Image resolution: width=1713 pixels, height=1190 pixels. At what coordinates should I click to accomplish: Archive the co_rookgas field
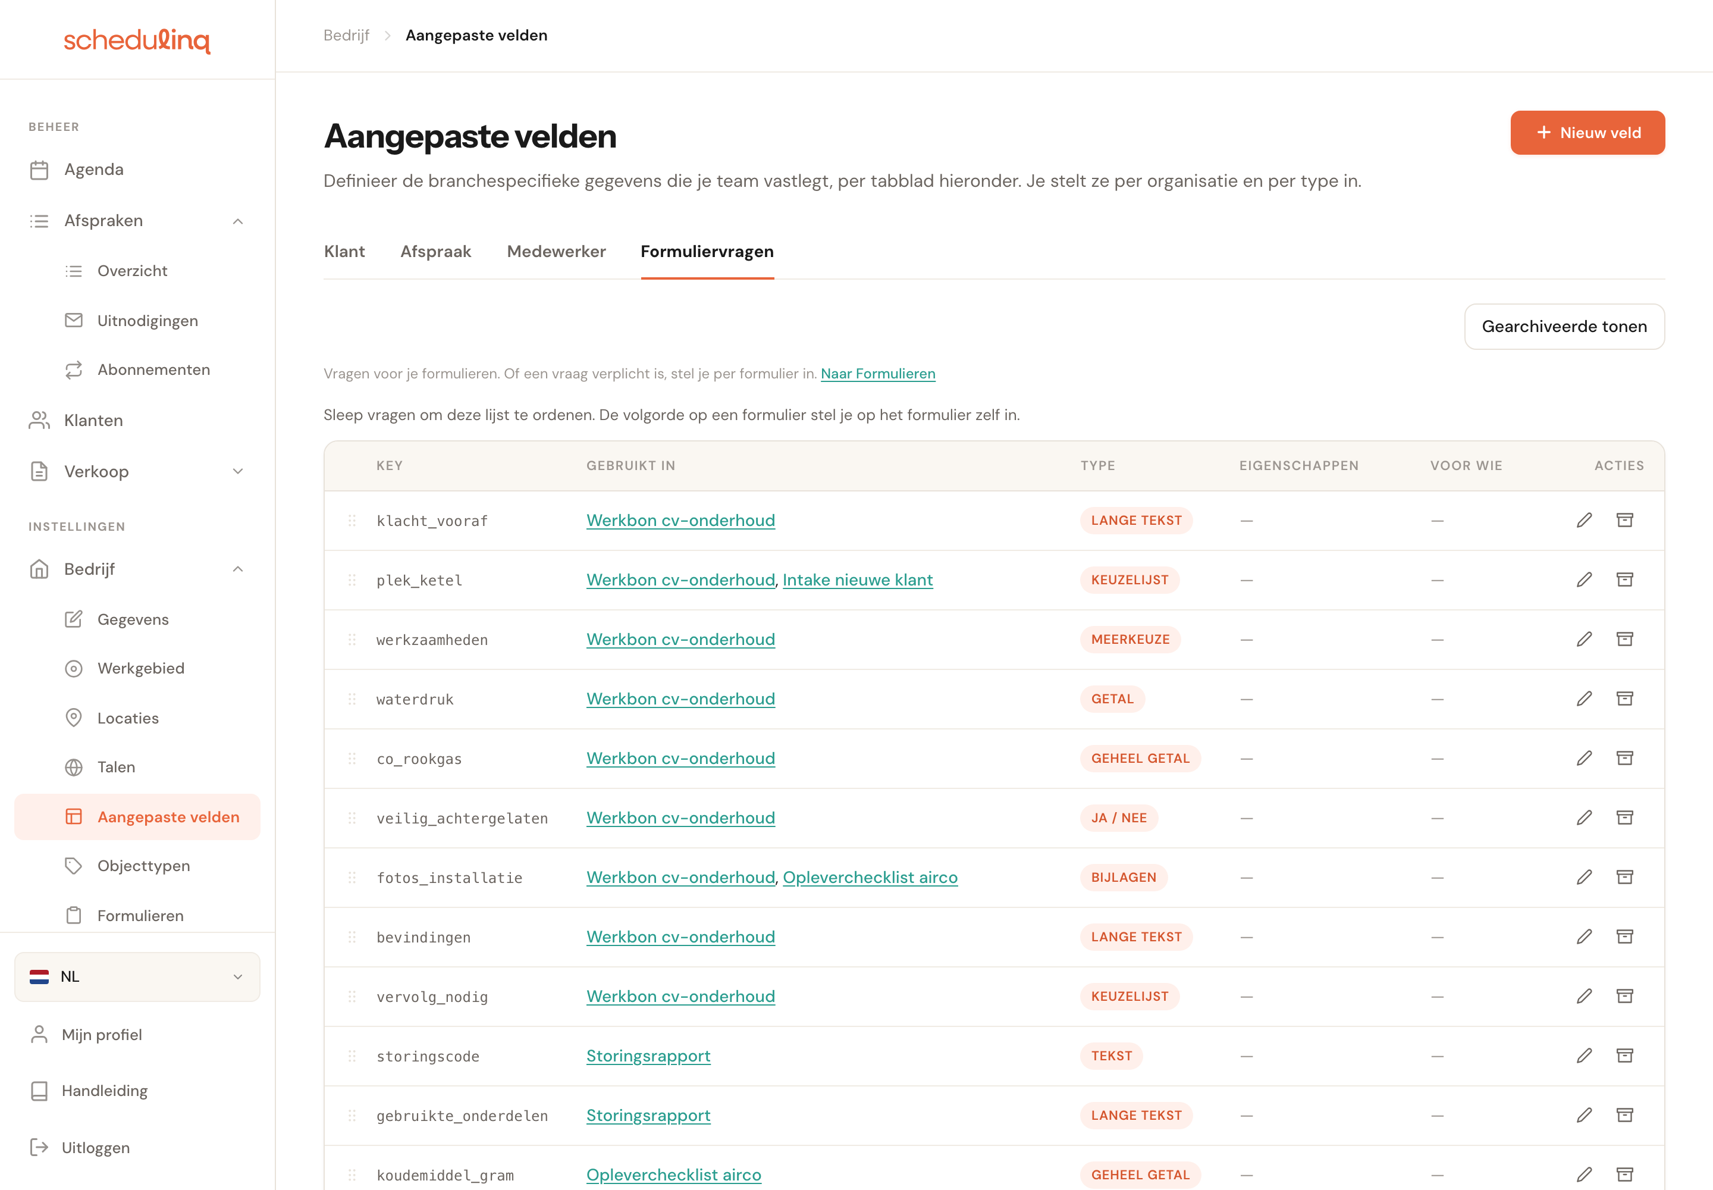pyautogui.click(x=1624, y=758)
